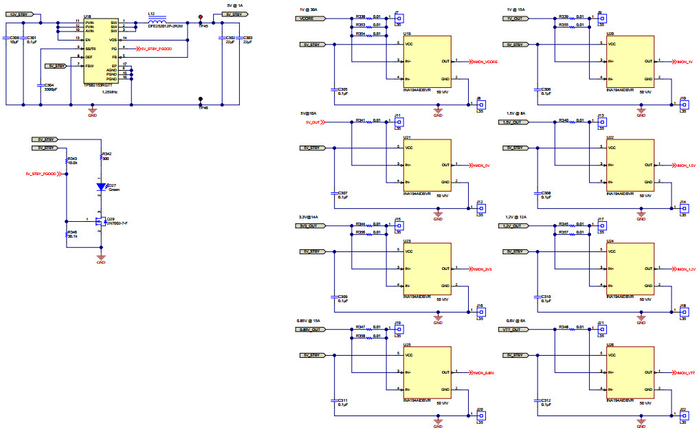
Task: Select the green LED D27 symbol
Action: (102, 186)
